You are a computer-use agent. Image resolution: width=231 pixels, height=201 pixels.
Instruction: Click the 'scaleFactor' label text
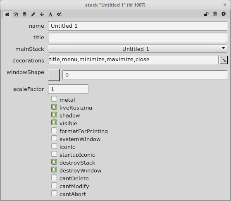click(29, 89)
